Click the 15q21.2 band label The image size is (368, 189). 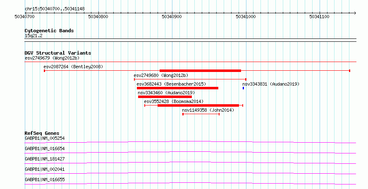33,36
